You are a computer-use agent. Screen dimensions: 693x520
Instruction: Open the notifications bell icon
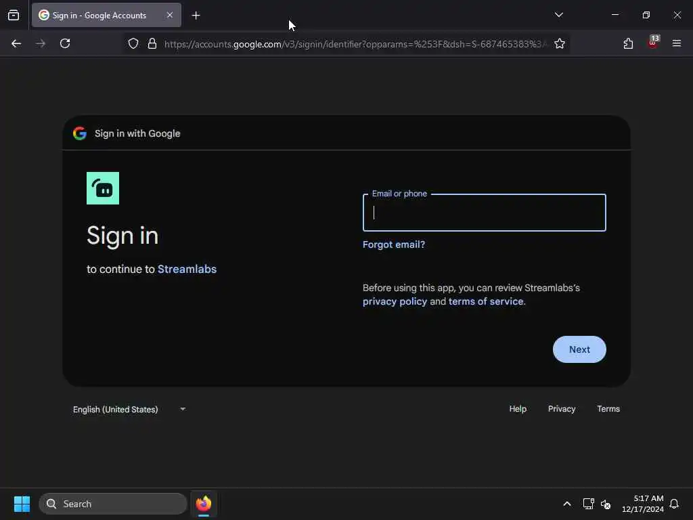(674, 504)
